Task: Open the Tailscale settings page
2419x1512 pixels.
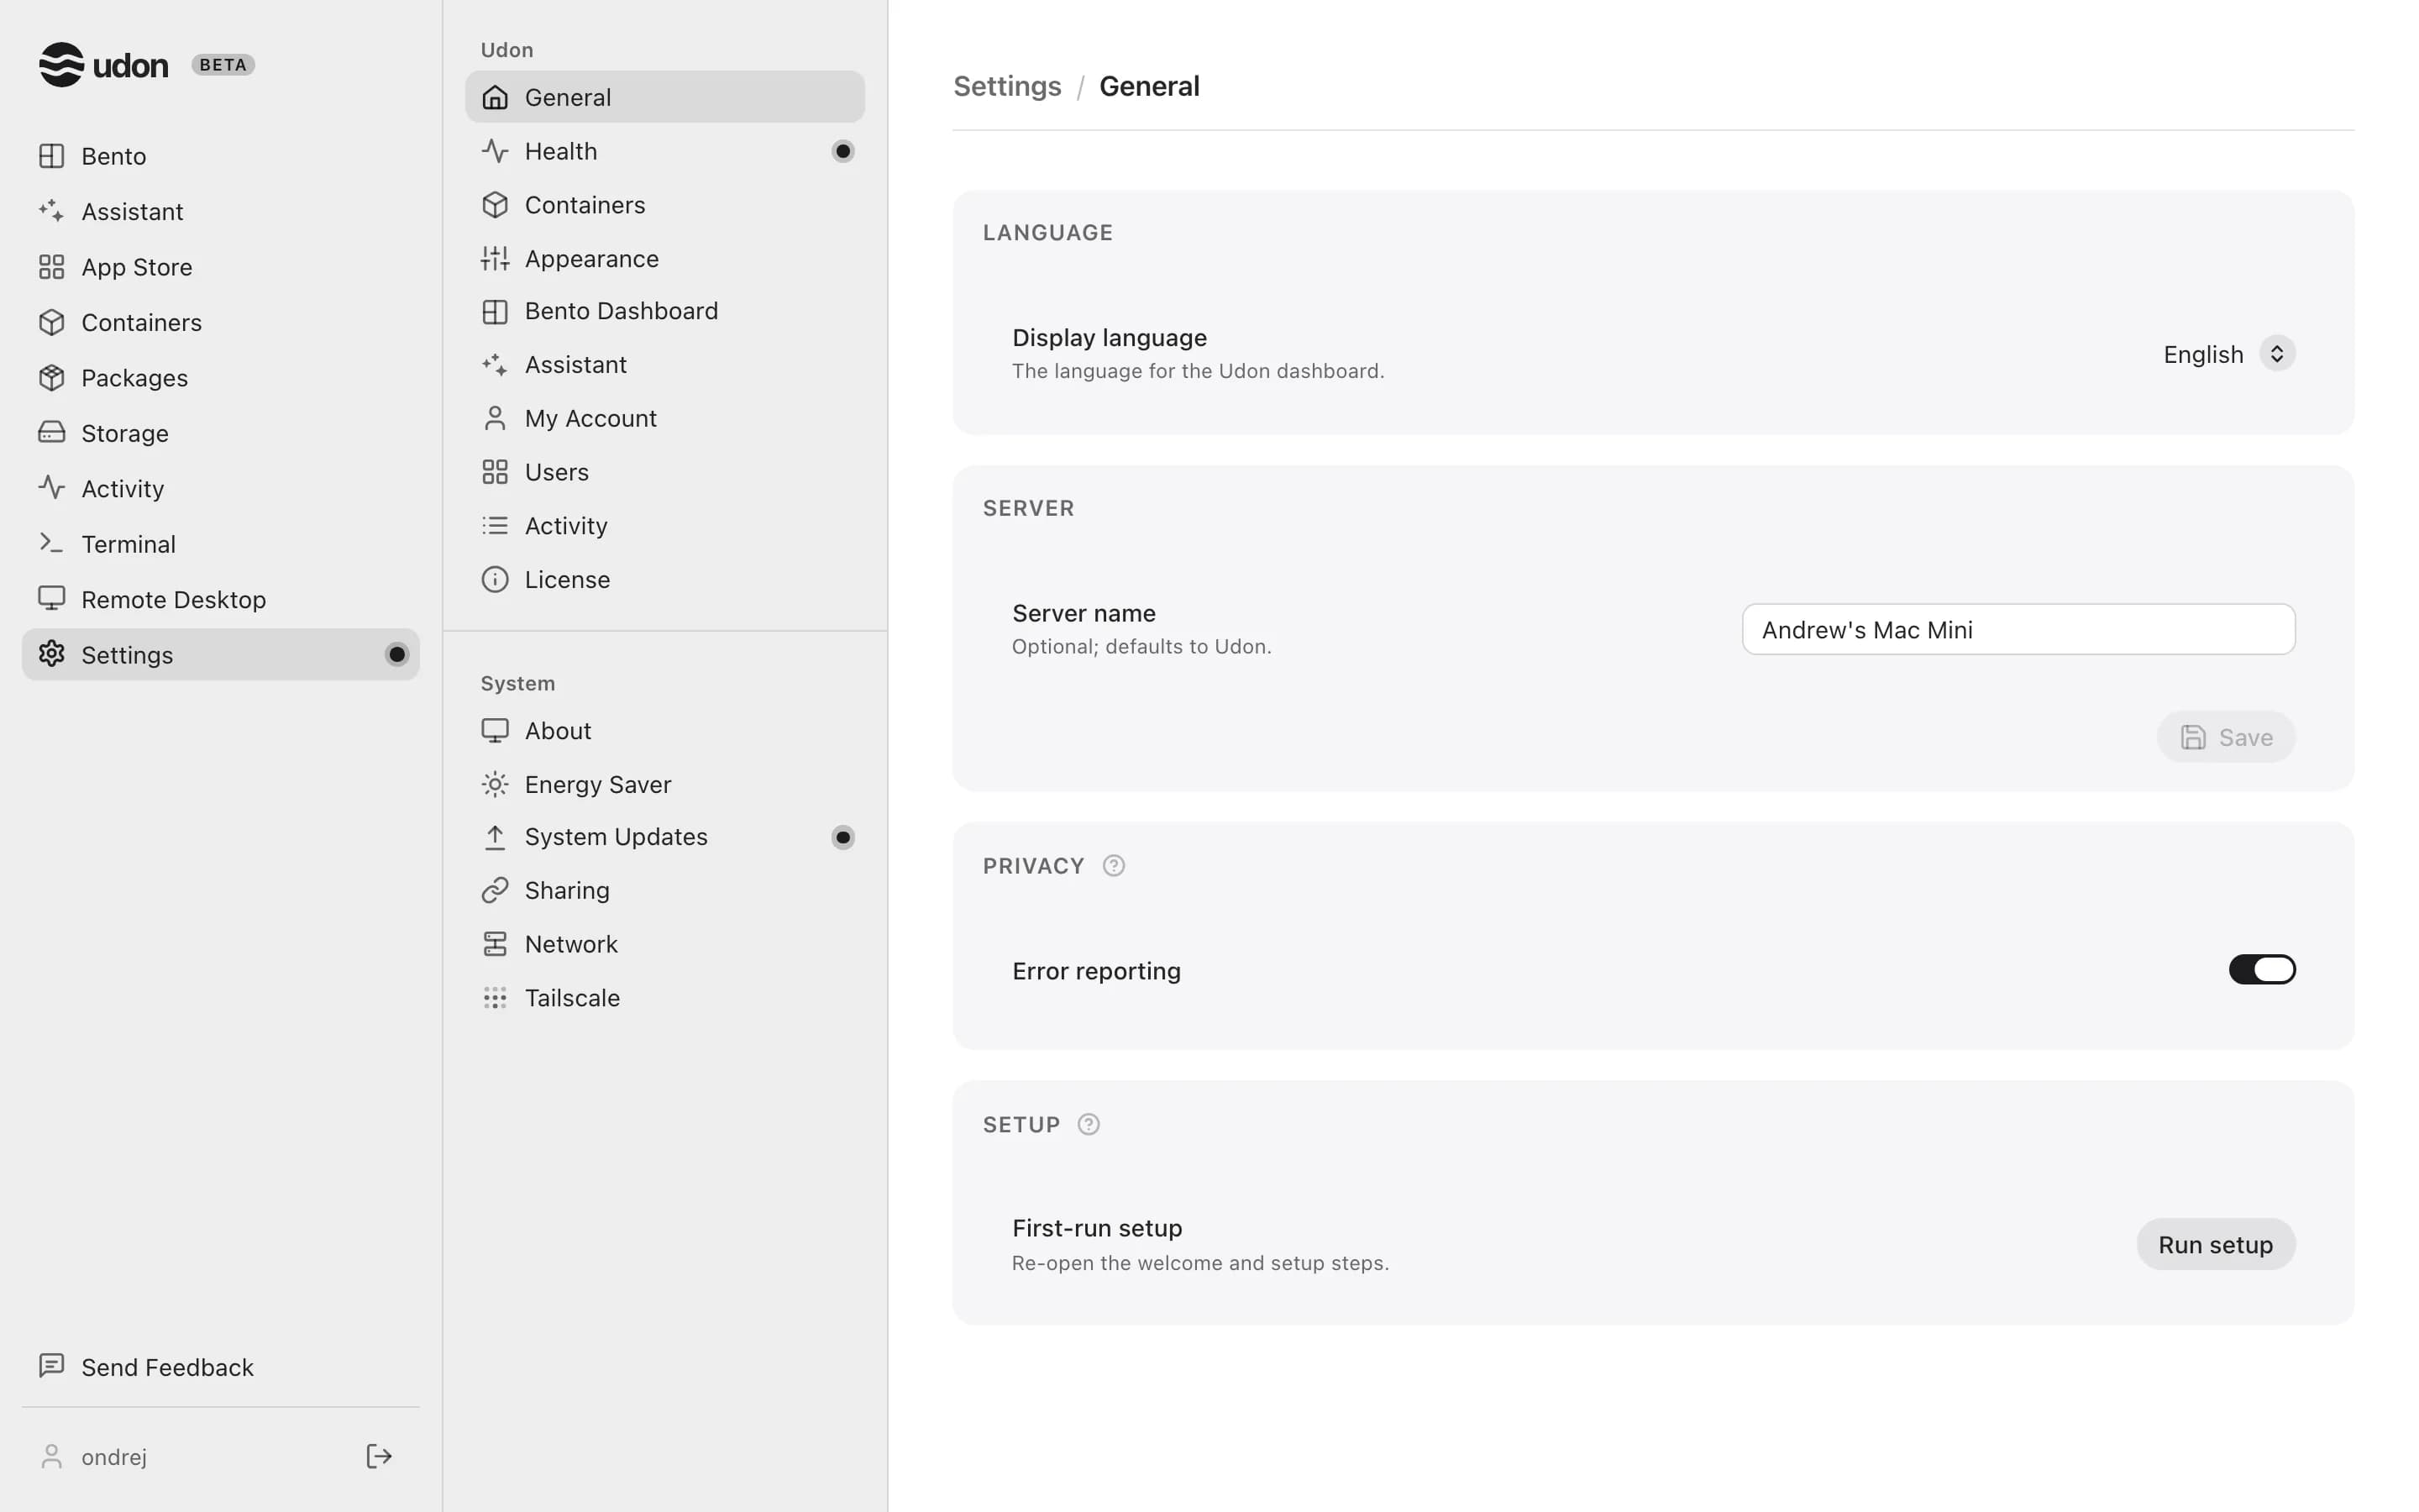Action: 664,998
